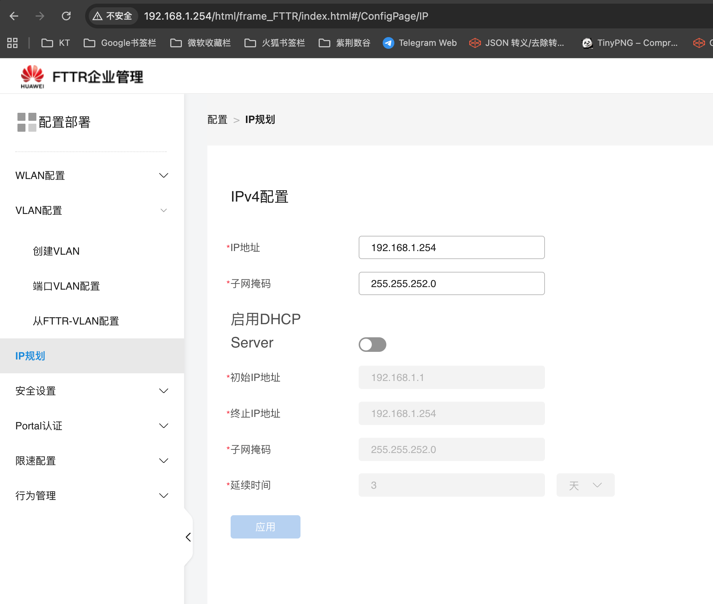Open the Telegram Web bookmark
This screenshot has width=713, height=604.
coord(420,43)
